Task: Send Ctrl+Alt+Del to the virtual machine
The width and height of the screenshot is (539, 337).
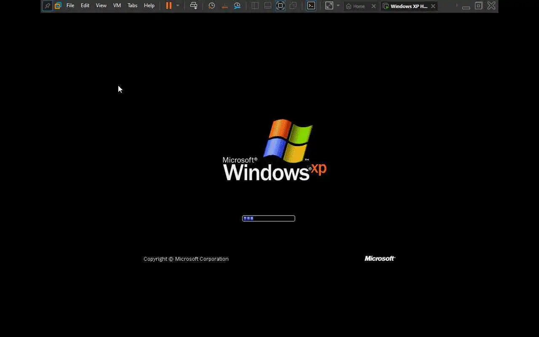Action: coord(194,6)
